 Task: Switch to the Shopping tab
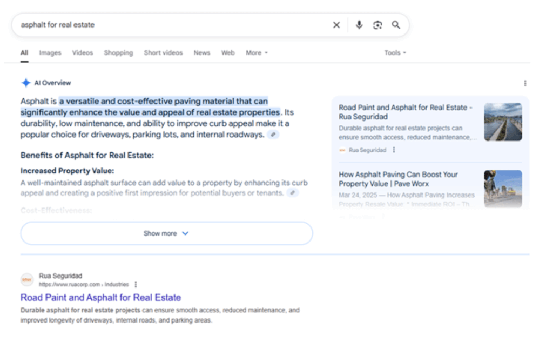(x=118, y=52)
